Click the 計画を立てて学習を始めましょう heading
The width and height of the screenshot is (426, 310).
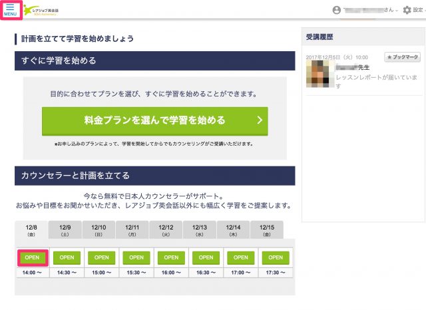[x=77, y=39]
